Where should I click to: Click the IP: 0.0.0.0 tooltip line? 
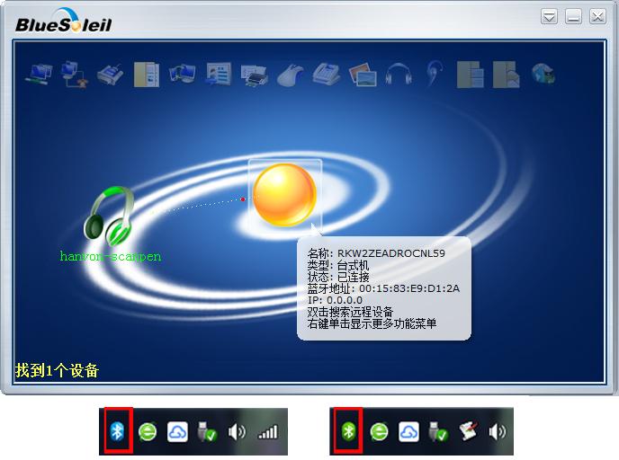point(336,300)
